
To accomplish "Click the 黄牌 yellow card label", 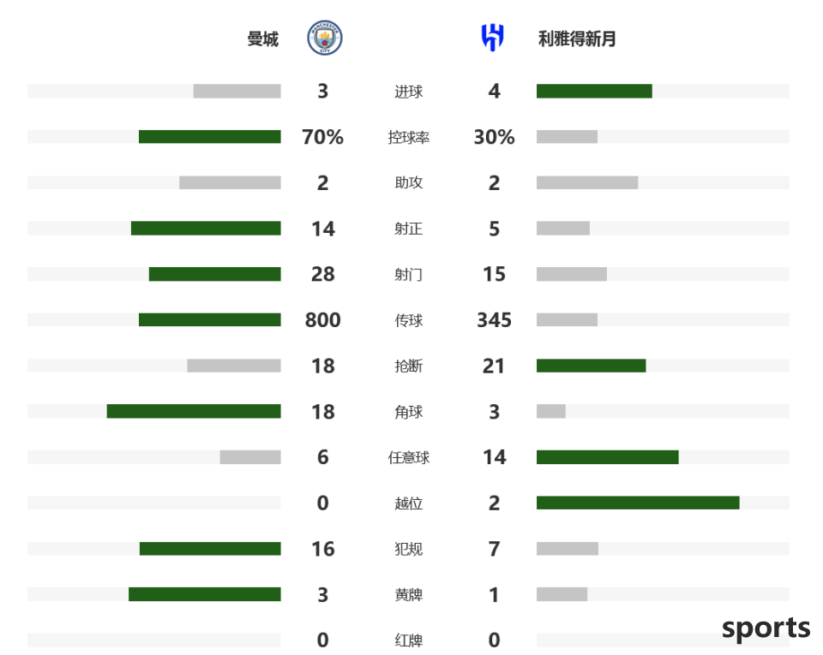I will point(408,595).
